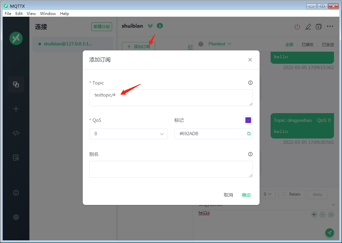Image resolution: width=342 pixels, height=243 pixels.
Task: Click the MQTTX logo in the sidebar
Action: (x=16, y=38)
